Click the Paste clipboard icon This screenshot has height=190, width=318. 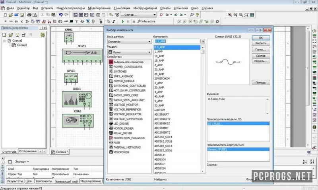(53, 15)
